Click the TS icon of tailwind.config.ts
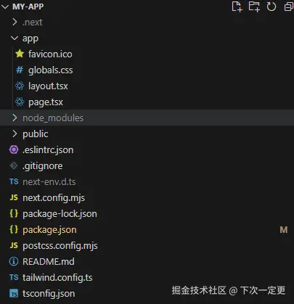The image size is (294, 304). [x=14, y=277]
